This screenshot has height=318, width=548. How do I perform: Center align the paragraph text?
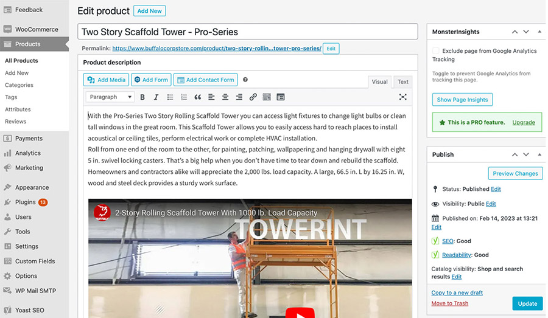click(225, 97)
